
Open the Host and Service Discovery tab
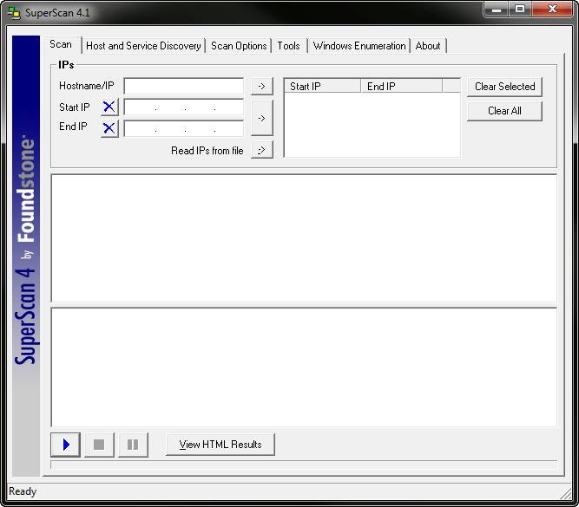(x=143, y=46)
